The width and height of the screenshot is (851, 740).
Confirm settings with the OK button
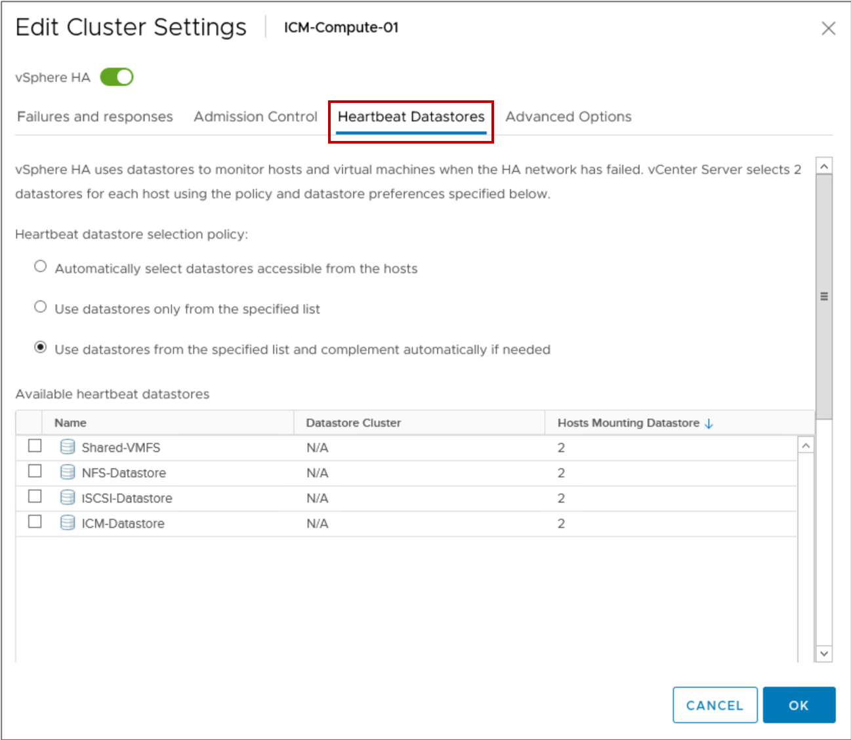pyautogui.click(x=799, y=705)
